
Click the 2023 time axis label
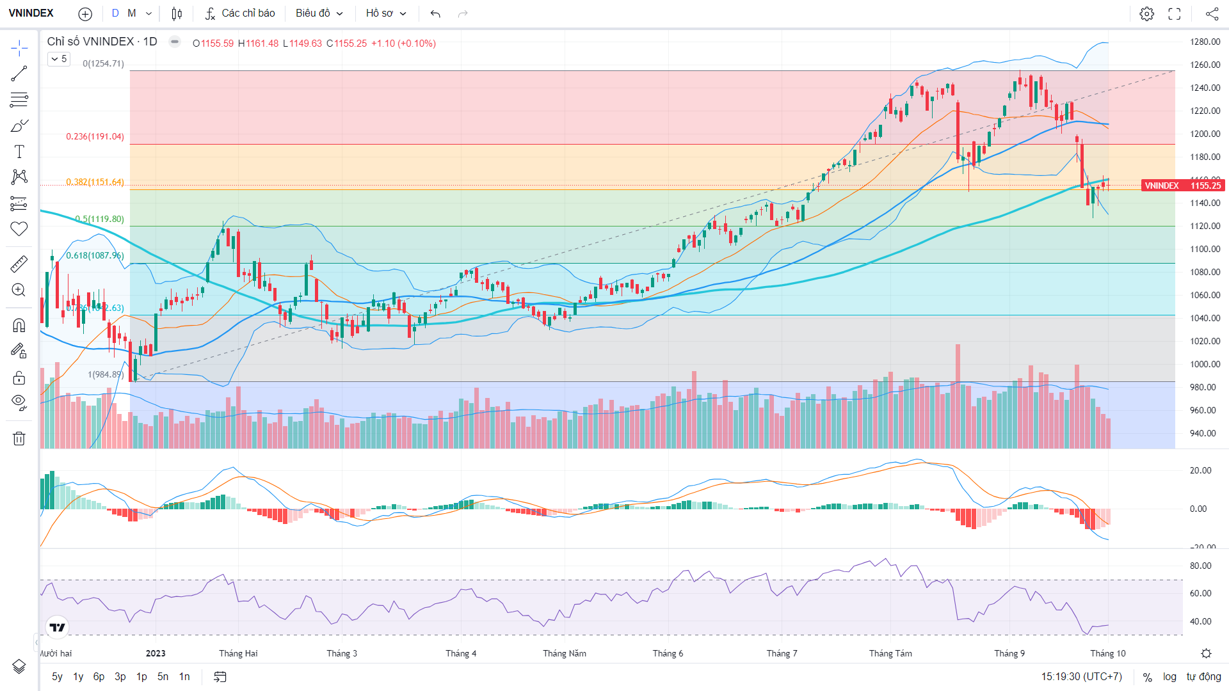156,653
